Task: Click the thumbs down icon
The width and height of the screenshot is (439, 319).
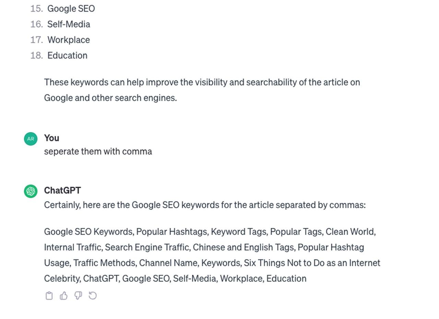Action: pos(78,296)
